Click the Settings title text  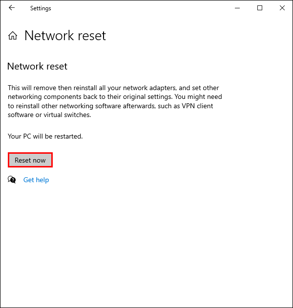coord(41,8)
